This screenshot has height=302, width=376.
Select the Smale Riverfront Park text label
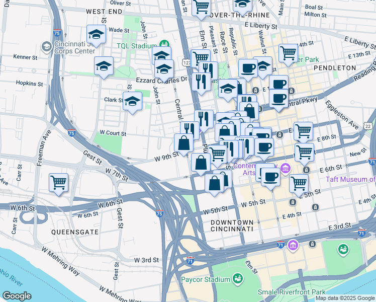[x=292, y=292]
